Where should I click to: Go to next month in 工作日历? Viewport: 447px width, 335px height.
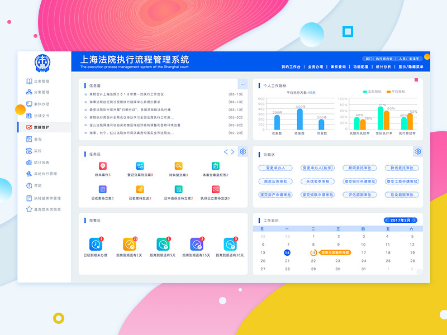pyautogui.click(x=414, y=220)
